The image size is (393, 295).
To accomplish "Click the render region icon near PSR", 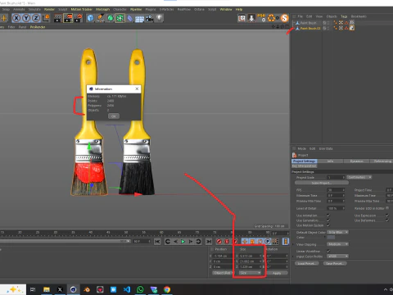I will (x=242, y=18).
